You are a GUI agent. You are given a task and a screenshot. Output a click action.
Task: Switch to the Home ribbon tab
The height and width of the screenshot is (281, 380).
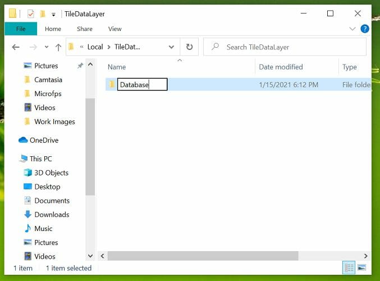tap(53, 29)
